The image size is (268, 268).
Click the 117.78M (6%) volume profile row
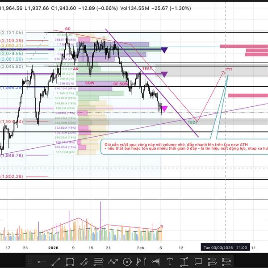click(66, 152)
